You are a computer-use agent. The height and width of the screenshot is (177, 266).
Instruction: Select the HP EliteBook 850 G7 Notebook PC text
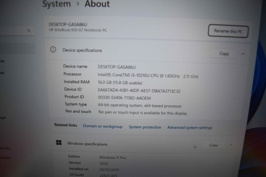pos(78,30)
